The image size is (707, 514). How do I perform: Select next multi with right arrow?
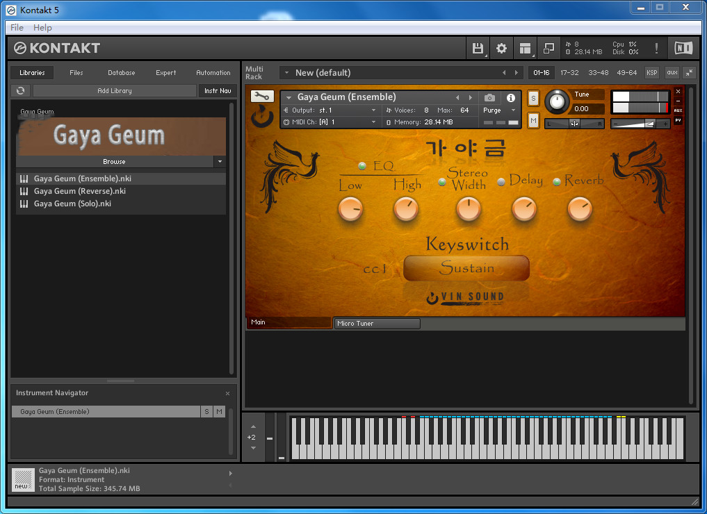coord(517,72)
